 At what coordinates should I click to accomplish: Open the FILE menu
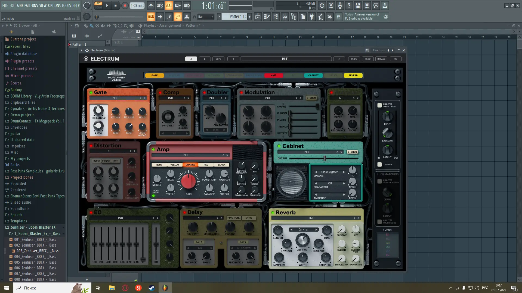coord(5,5)
